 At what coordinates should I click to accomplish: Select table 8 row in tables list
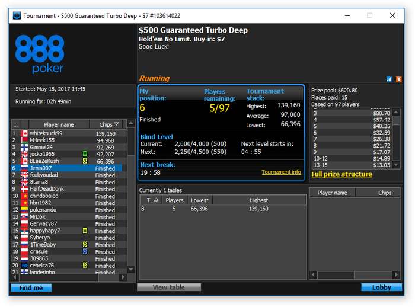(x=222, y=209)
